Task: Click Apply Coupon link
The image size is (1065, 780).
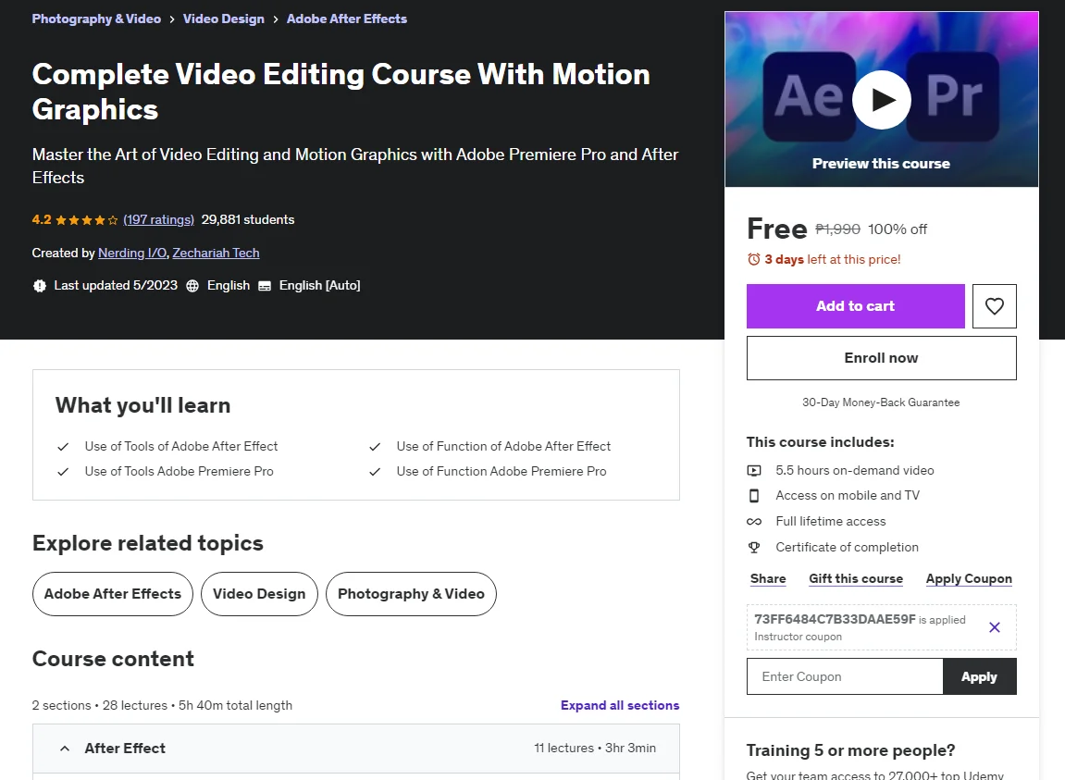Action: pyautogui.click(x=969, y=579)
